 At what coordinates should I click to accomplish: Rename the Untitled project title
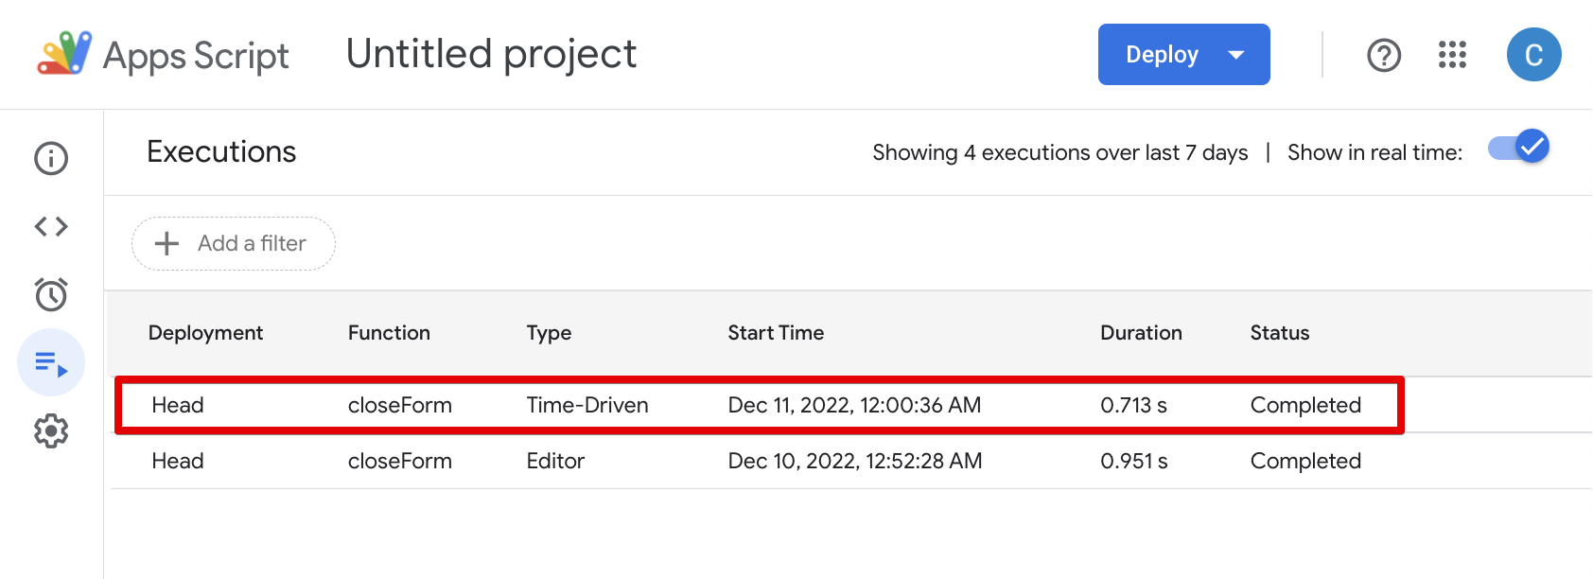coord(491,54)
